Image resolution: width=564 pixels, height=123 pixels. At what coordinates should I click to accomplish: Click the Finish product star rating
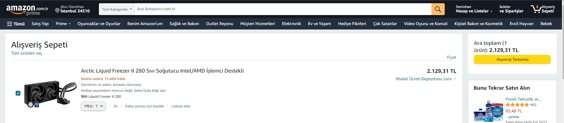pyautogui.click(x=517, y=105)
